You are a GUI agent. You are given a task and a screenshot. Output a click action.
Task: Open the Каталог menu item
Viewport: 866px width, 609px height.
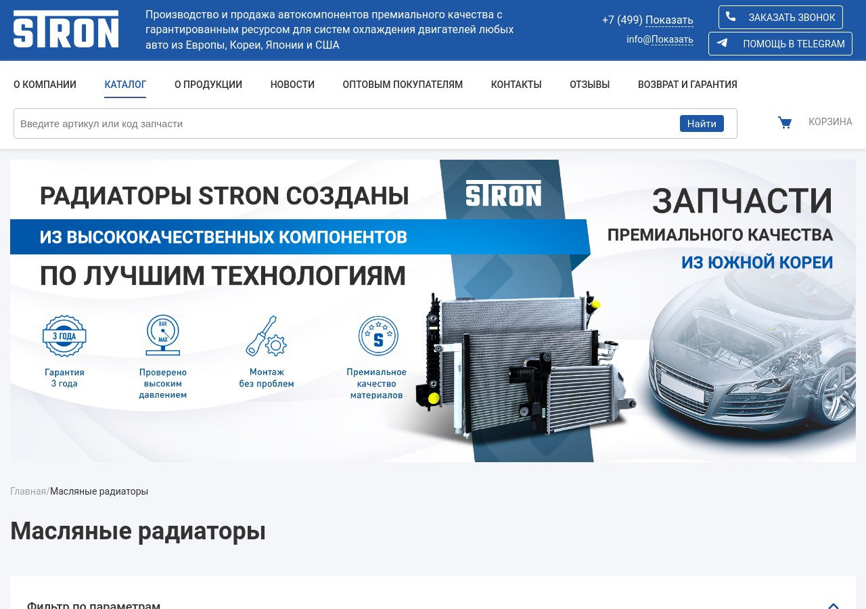coord(125,85)
